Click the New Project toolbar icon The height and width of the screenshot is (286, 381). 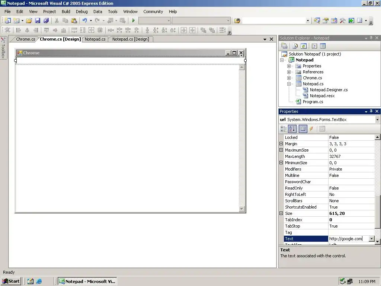point(8,21)
